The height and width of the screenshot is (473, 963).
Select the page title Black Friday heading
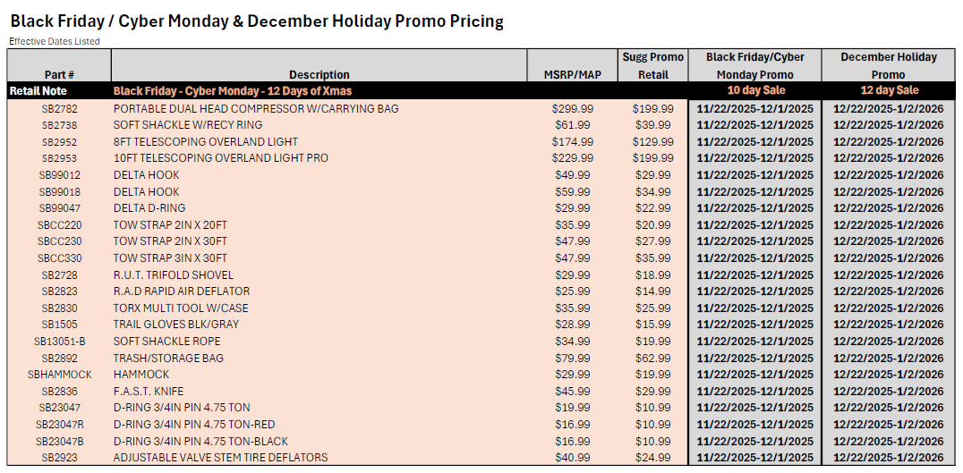[257, 21]
